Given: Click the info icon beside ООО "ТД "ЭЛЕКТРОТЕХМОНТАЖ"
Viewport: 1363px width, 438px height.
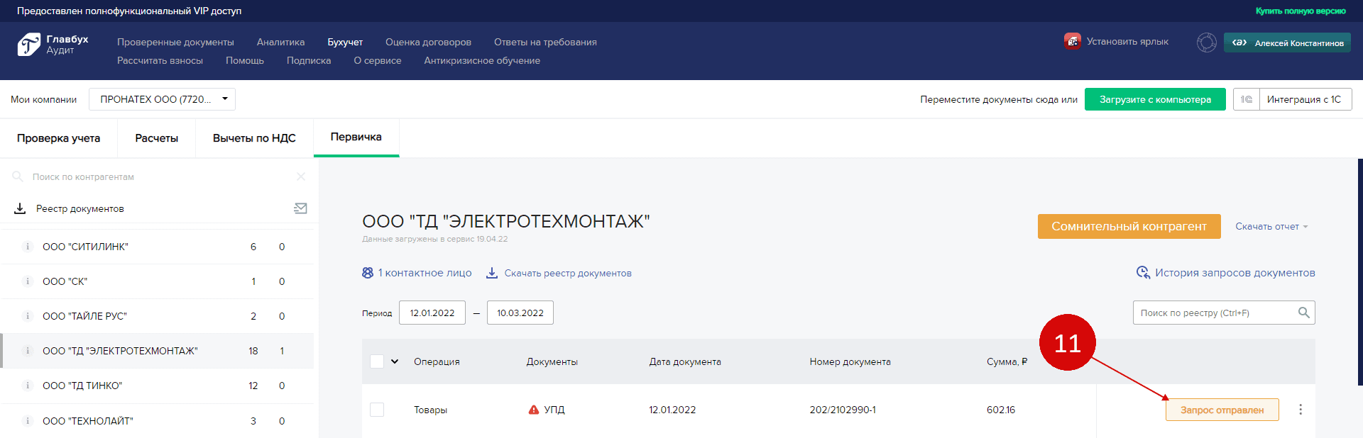Looking at the screenshot, I should click(x=28, y=351).
